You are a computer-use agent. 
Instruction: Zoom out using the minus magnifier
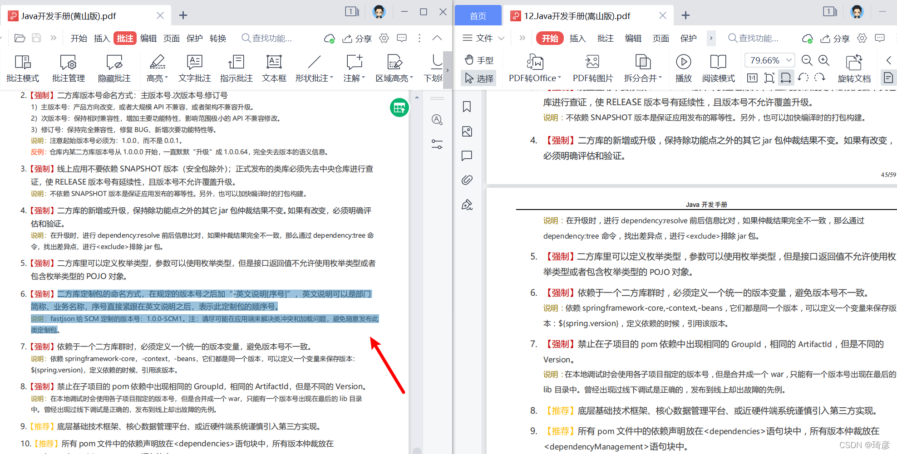(807, 60)
